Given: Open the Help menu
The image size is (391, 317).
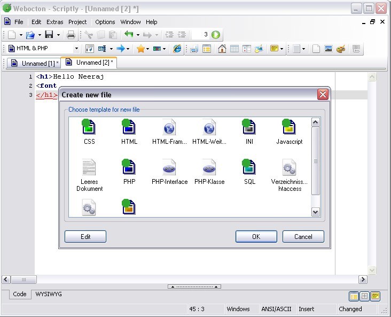Looking at the screenshot, I should point(151,22).
